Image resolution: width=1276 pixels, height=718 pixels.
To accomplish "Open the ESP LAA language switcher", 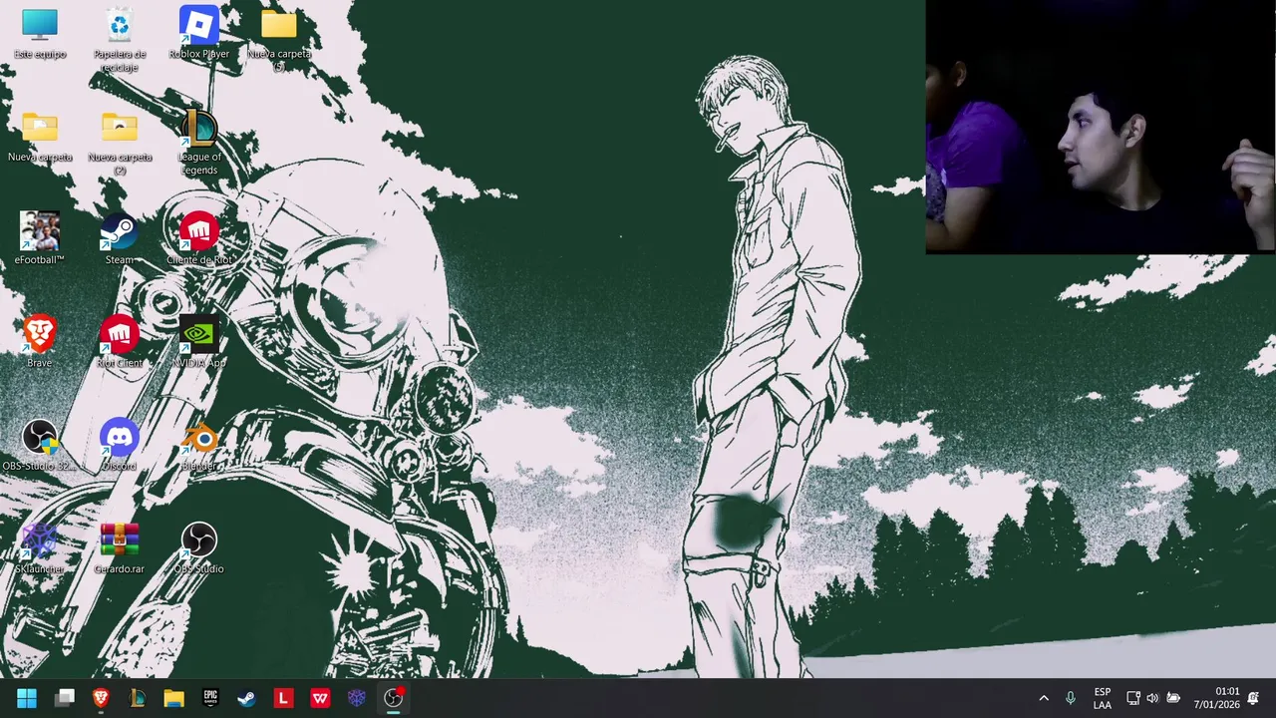I will pyautogui.click(x=1102, y=698).
